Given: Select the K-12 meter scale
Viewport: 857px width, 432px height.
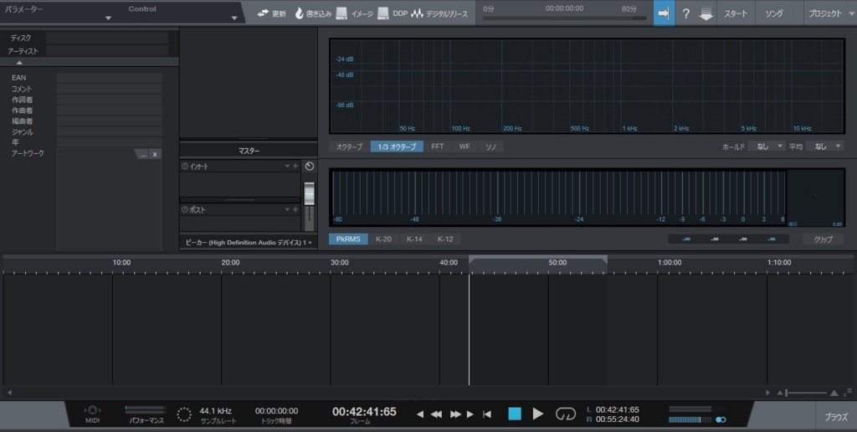Looking at the screenshot, I should click(x=445, y=239).
